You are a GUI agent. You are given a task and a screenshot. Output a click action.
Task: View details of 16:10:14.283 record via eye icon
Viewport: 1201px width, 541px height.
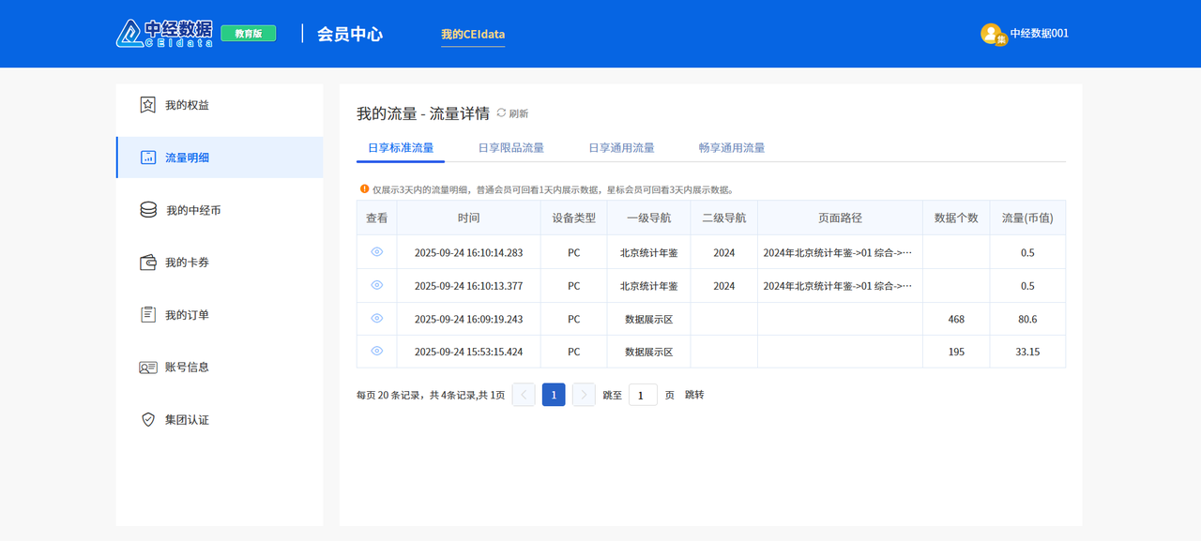click(x=377, y=252)
